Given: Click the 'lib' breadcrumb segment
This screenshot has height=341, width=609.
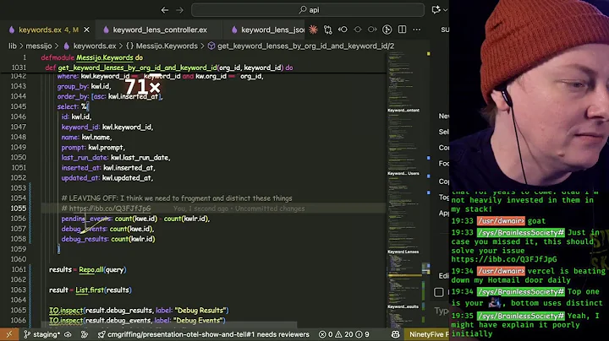Looking at the screenshot, I should [x=13, y=46].
